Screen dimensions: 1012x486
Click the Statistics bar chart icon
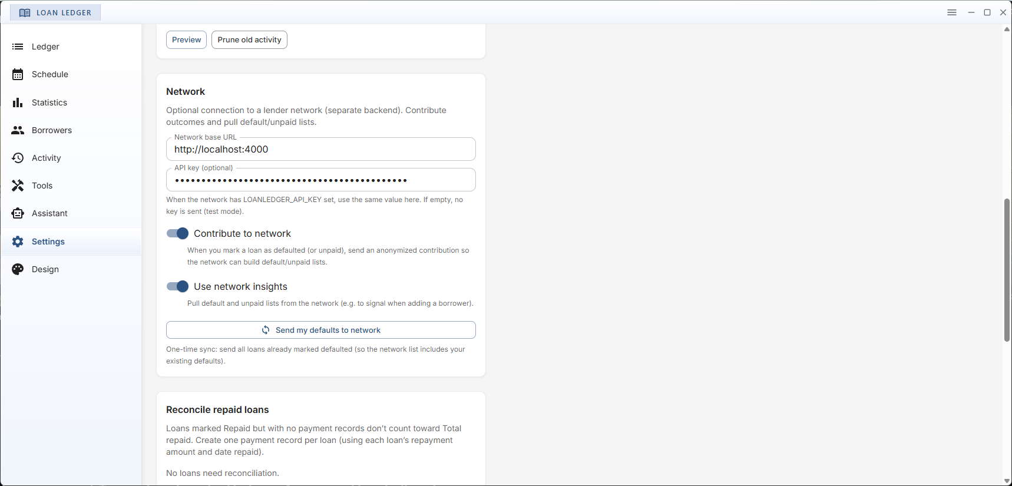pos(18,103)
